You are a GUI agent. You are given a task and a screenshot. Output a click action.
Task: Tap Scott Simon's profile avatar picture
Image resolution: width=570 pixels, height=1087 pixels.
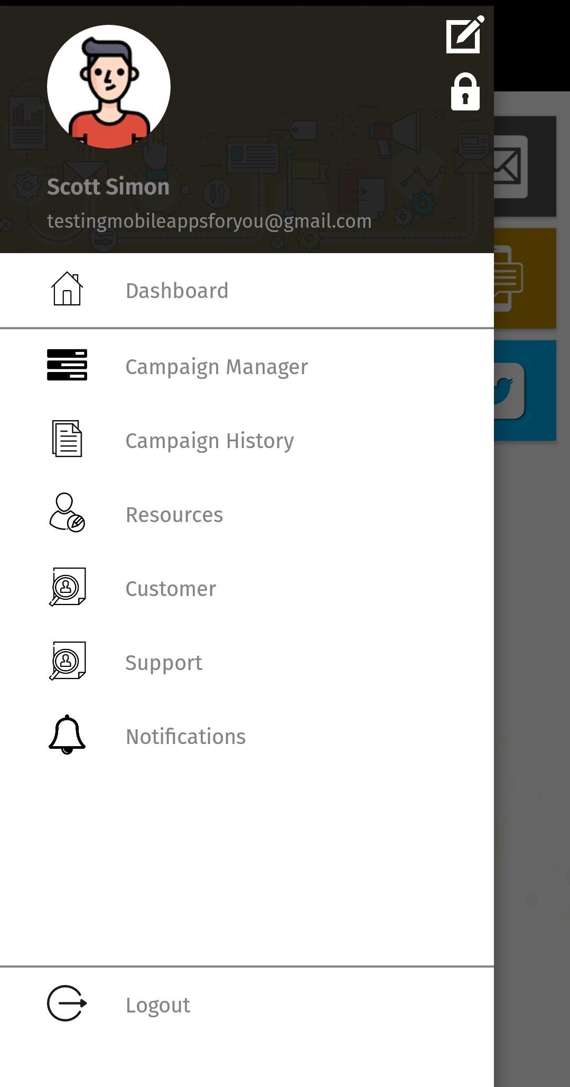(x=109, y=87)
